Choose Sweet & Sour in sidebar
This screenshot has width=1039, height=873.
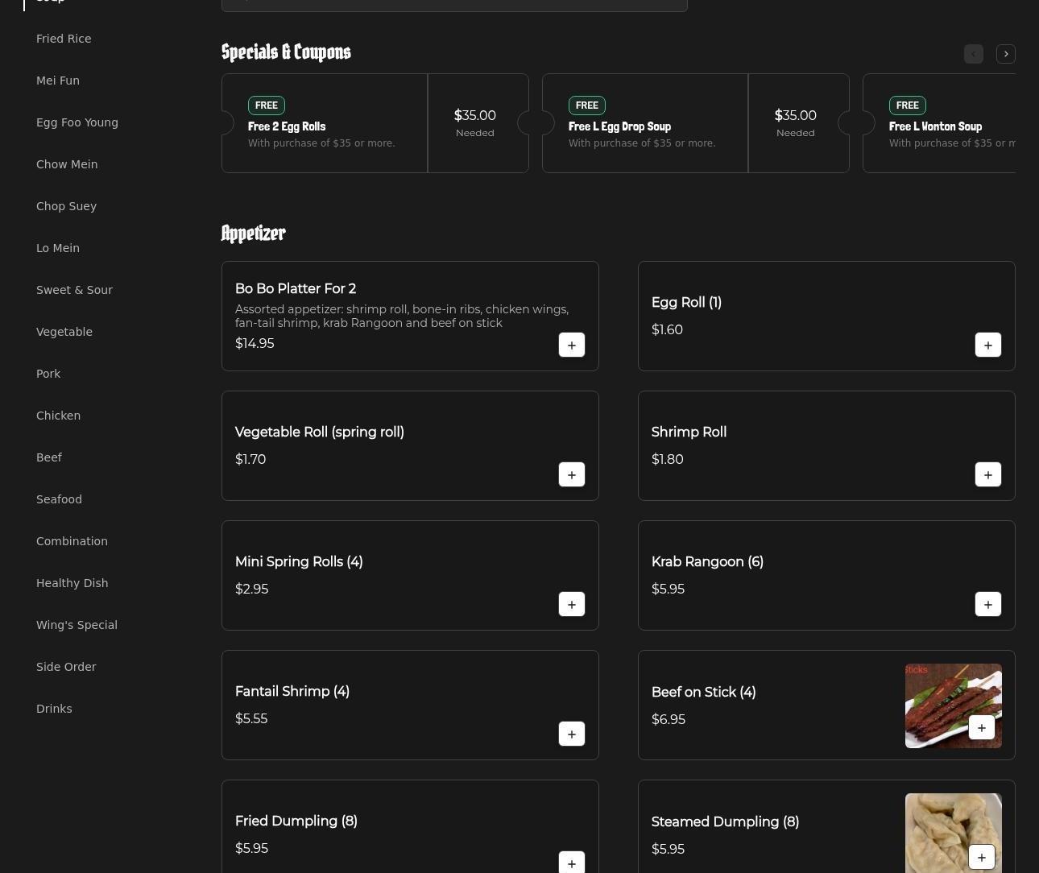coord(74,290)
